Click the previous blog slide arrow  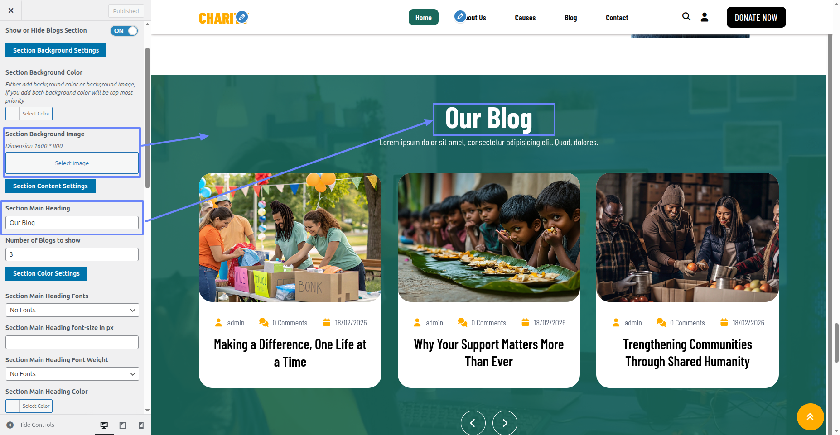(473, 423)
